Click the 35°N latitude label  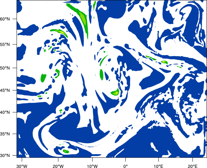point(5,134)
